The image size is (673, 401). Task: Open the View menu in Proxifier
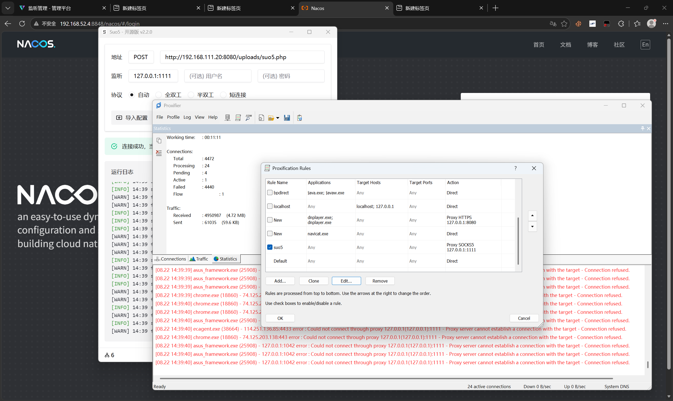click(199, 117)
